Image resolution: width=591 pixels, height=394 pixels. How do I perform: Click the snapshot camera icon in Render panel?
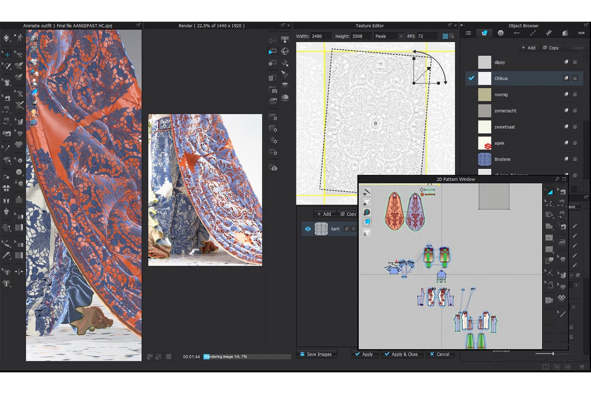273,90
